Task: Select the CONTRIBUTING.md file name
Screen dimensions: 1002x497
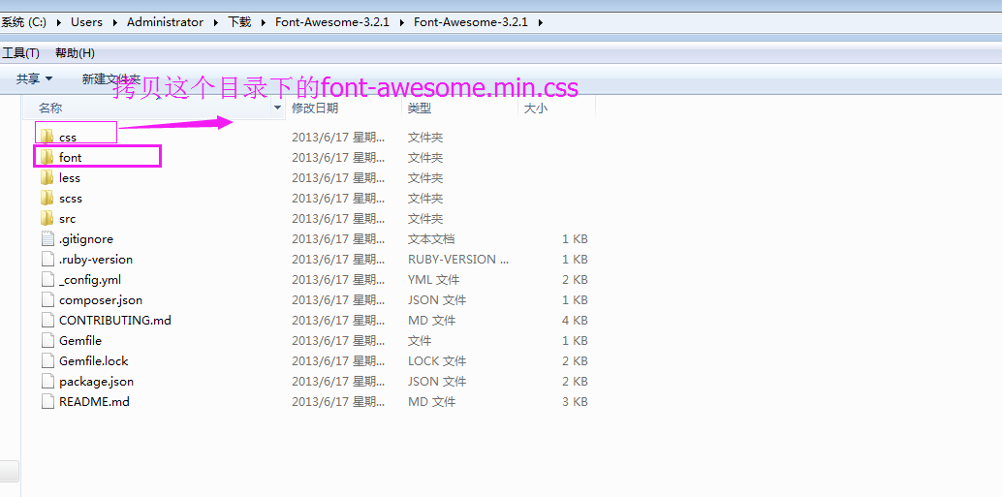Action: (x=115, y=320)
